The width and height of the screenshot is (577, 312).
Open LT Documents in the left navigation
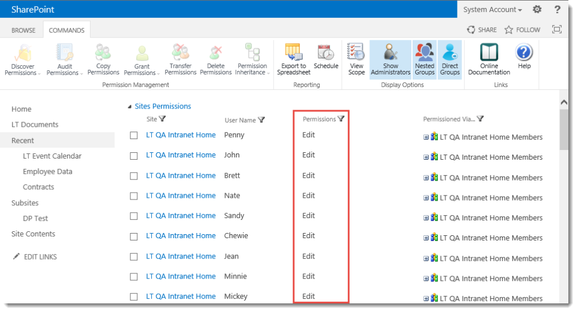click(x=35, y=125)
